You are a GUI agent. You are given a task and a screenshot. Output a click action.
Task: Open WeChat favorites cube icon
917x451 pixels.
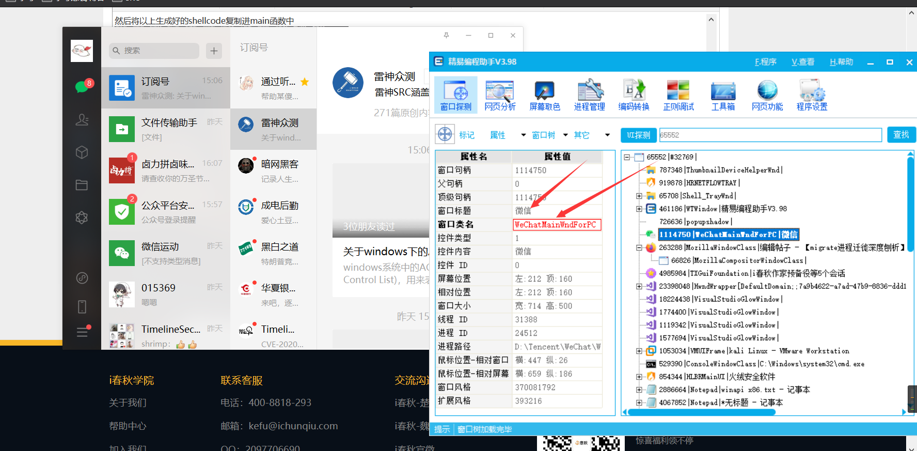pyautogui.click(x=82, y=152)
